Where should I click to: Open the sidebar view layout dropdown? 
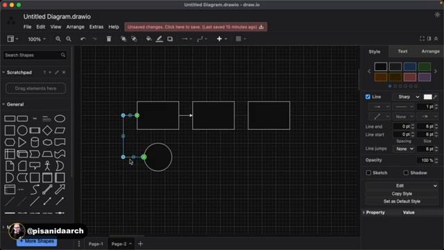(12, 39)
